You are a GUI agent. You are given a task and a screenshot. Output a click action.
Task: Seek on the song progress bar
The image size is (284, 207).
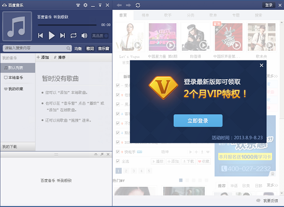(x=67, y=25)
